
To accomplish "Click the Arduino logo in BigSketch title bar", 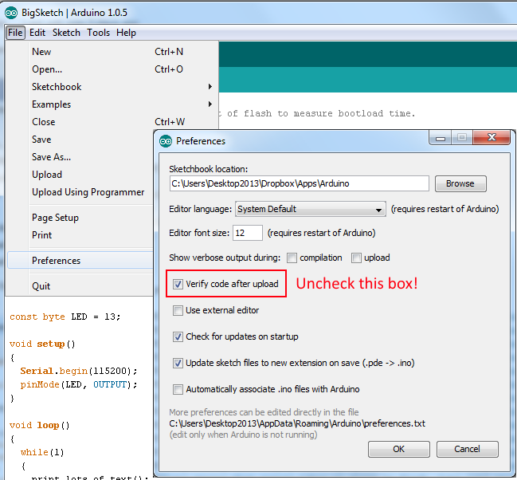I will point(11,13).
